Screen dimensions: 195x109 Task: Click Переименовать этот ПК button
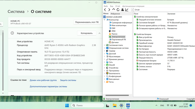pyautogui.click(x=87, y=22)
